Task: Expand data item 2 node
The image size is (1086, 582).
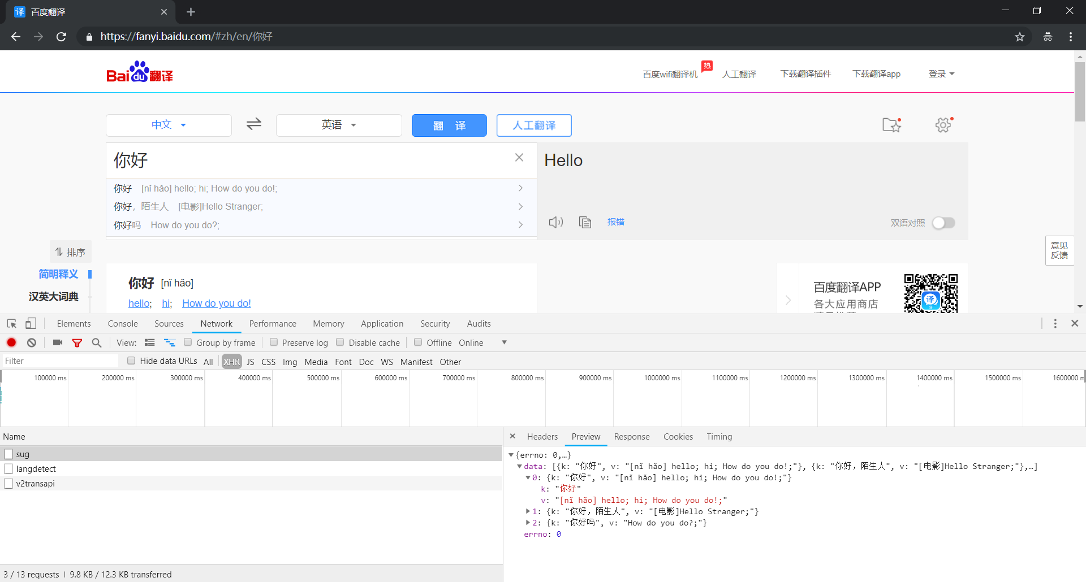Action: point(528,523)
